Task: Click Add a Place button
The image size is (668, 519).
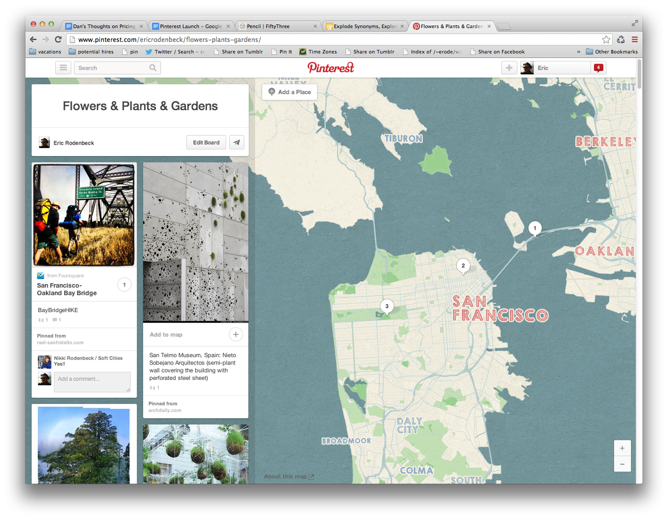Action: (x=290, y=92)
